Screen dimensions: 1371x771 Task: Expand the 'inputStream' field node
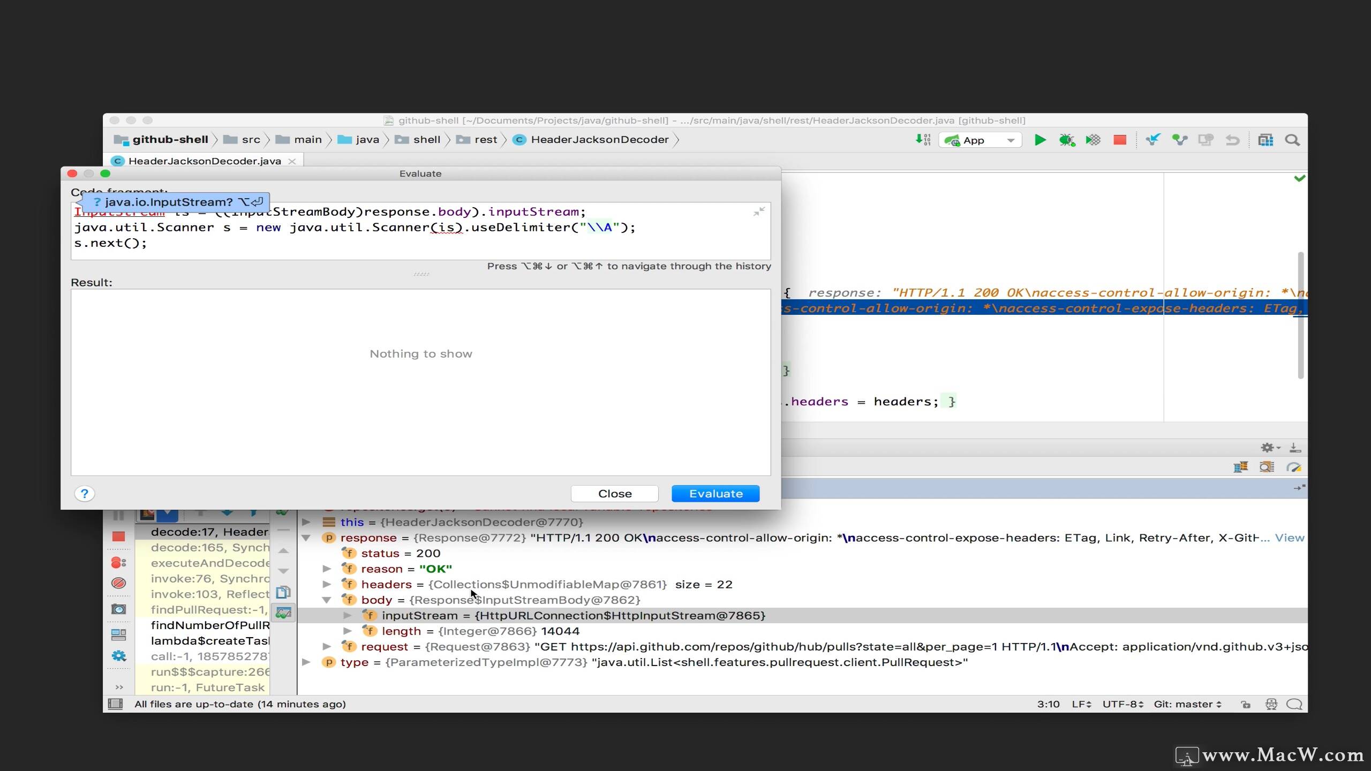coord(348,615)
